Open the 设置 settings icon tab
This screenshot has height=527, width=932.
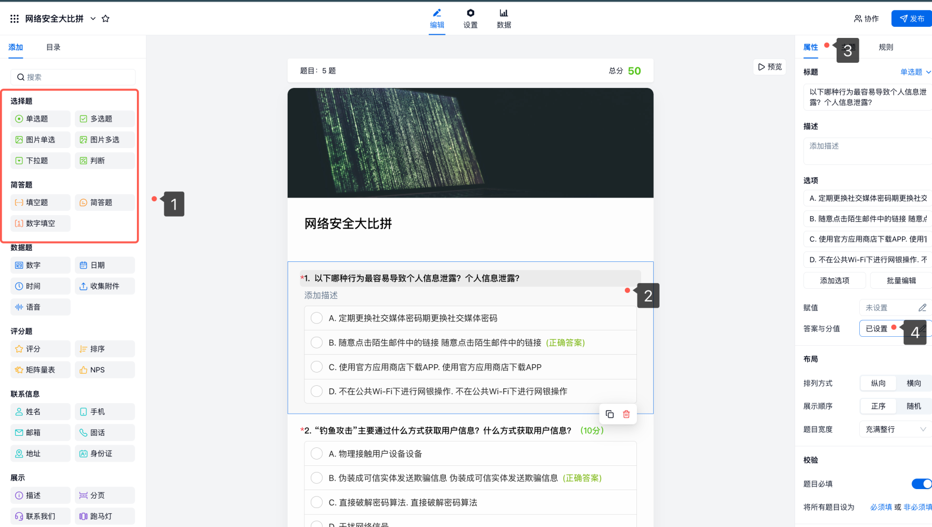[470, 18]
